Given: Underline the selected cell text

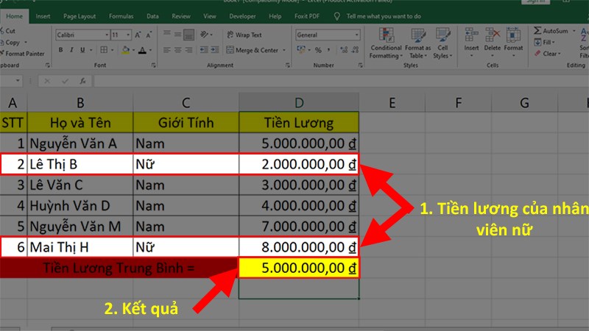Looking at the screenshot, I should click(x=82, y=50).
